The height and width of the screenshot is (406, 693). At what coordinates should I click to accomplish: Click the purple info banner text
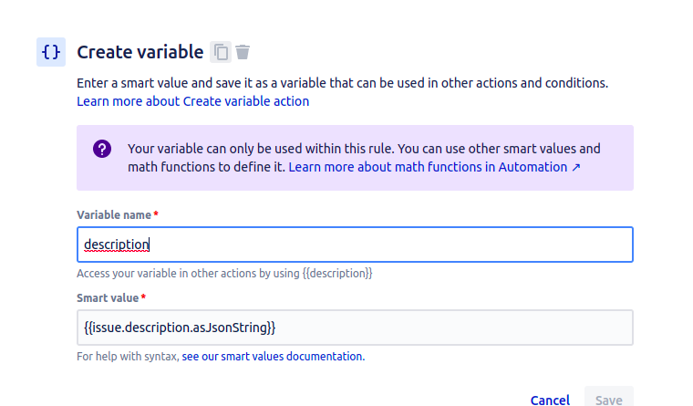click(x=364, y=158)
